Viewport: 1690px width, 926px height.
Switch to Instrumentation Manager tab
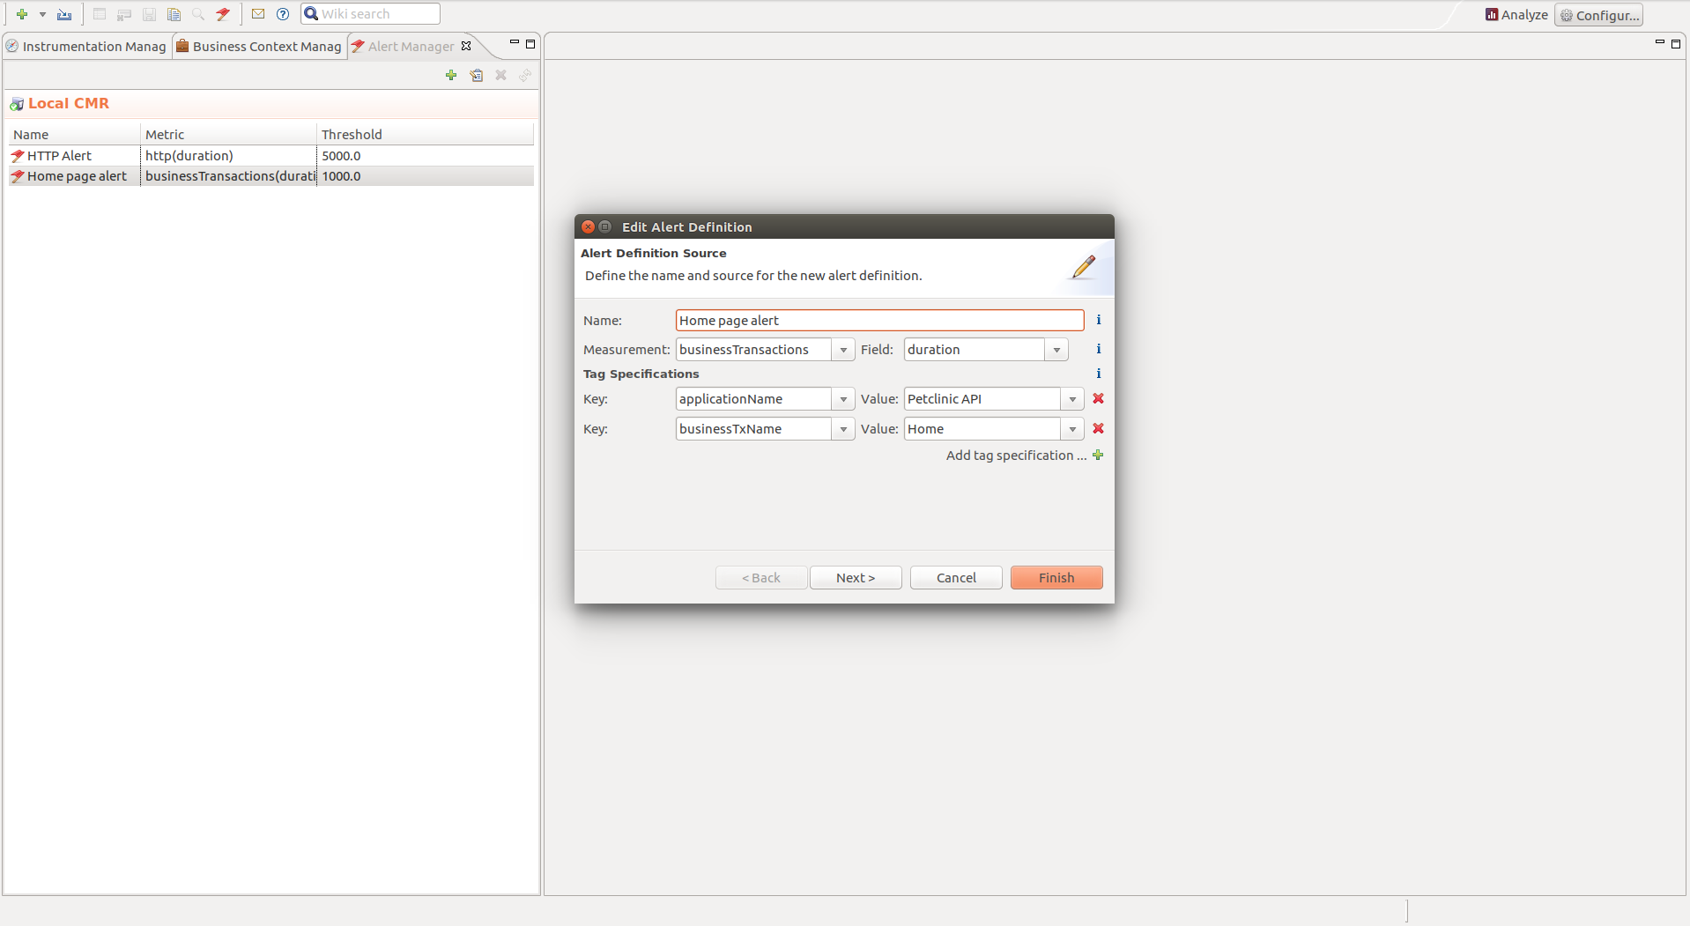tap(86, 47)
